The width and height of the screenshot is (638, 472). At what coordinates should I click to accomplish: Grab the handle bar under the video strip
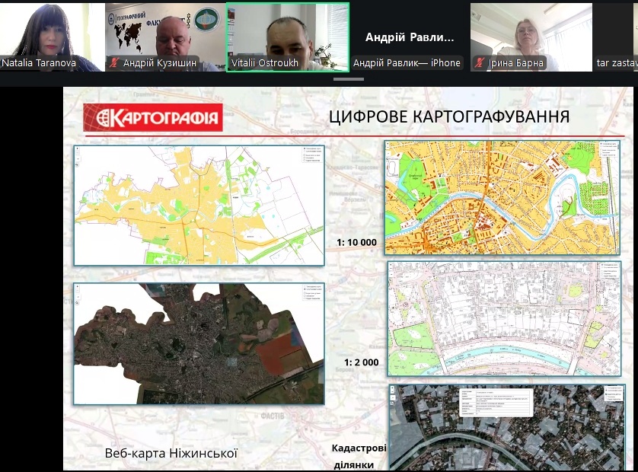(349, 79)
